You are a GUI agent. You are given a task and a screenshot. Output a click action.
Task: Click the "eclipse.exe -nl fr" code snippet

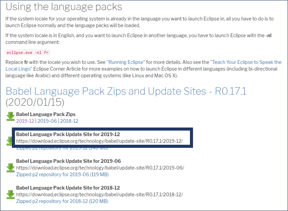[x=28, y=52]
